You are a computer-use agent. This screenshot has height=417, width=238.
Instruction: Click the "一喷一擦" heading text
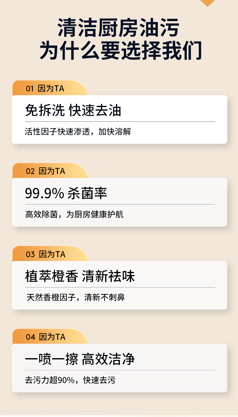[x=51, y=359]
